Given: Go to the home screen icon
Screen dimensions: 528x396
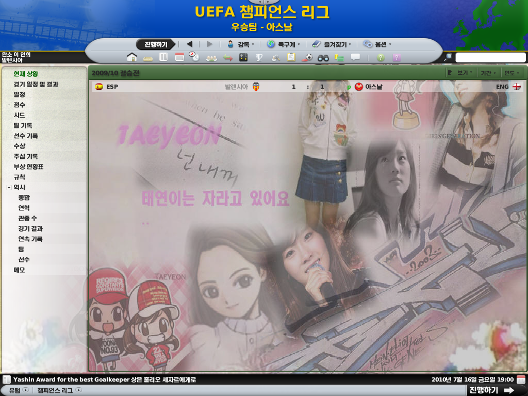Looking at the screenshot, I should pos(131,58).
